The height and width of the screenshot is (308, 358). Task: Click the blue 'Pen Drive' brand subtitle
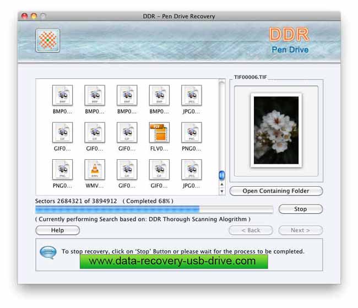pos(290,50)
